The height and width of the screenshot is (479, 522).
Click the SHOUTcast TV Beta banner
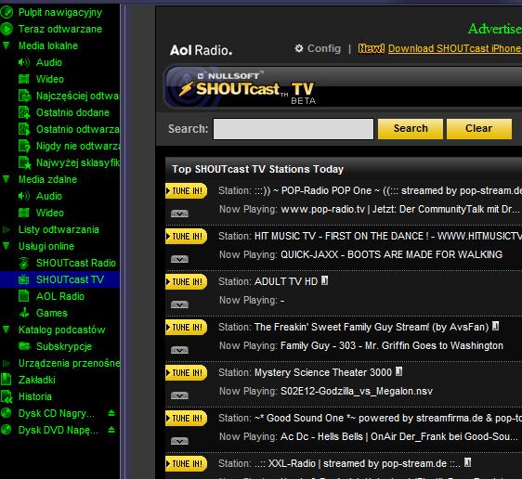(x=343, y=87)
